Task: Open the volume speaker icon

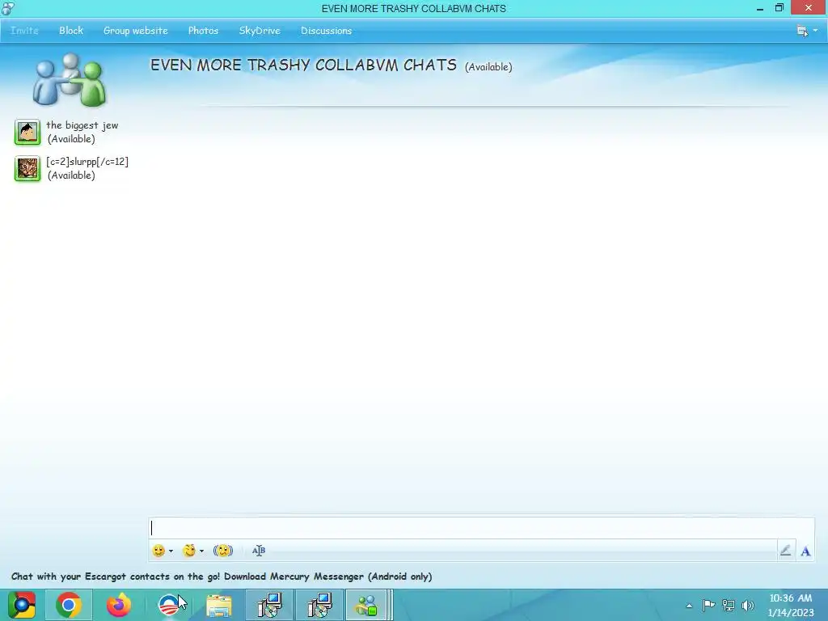Action: pos(748,605)
